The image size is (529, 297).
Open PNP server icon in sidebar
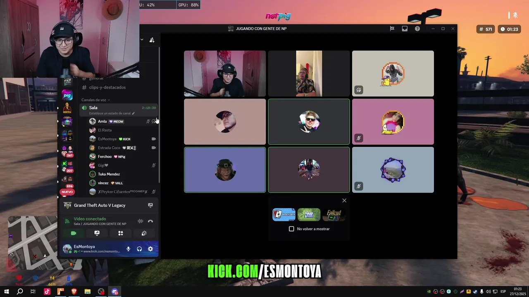[x=67, y=82]
